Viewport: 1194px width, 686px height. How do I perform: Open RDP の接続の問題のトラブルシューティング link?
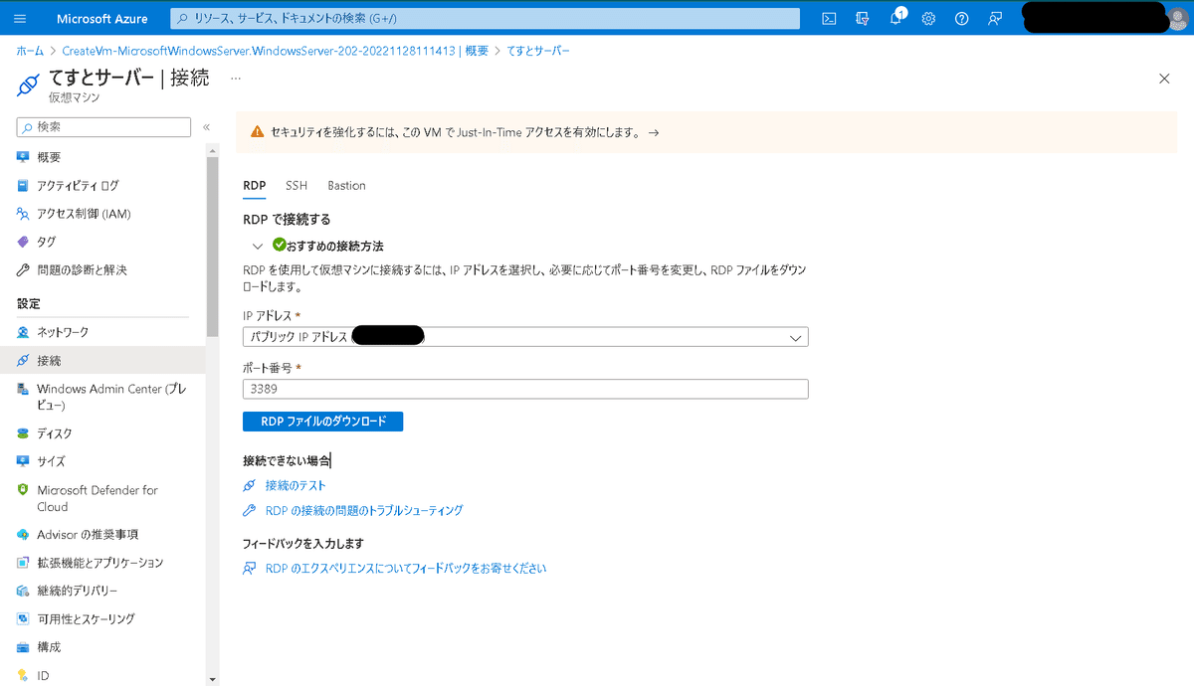point(364,510)
